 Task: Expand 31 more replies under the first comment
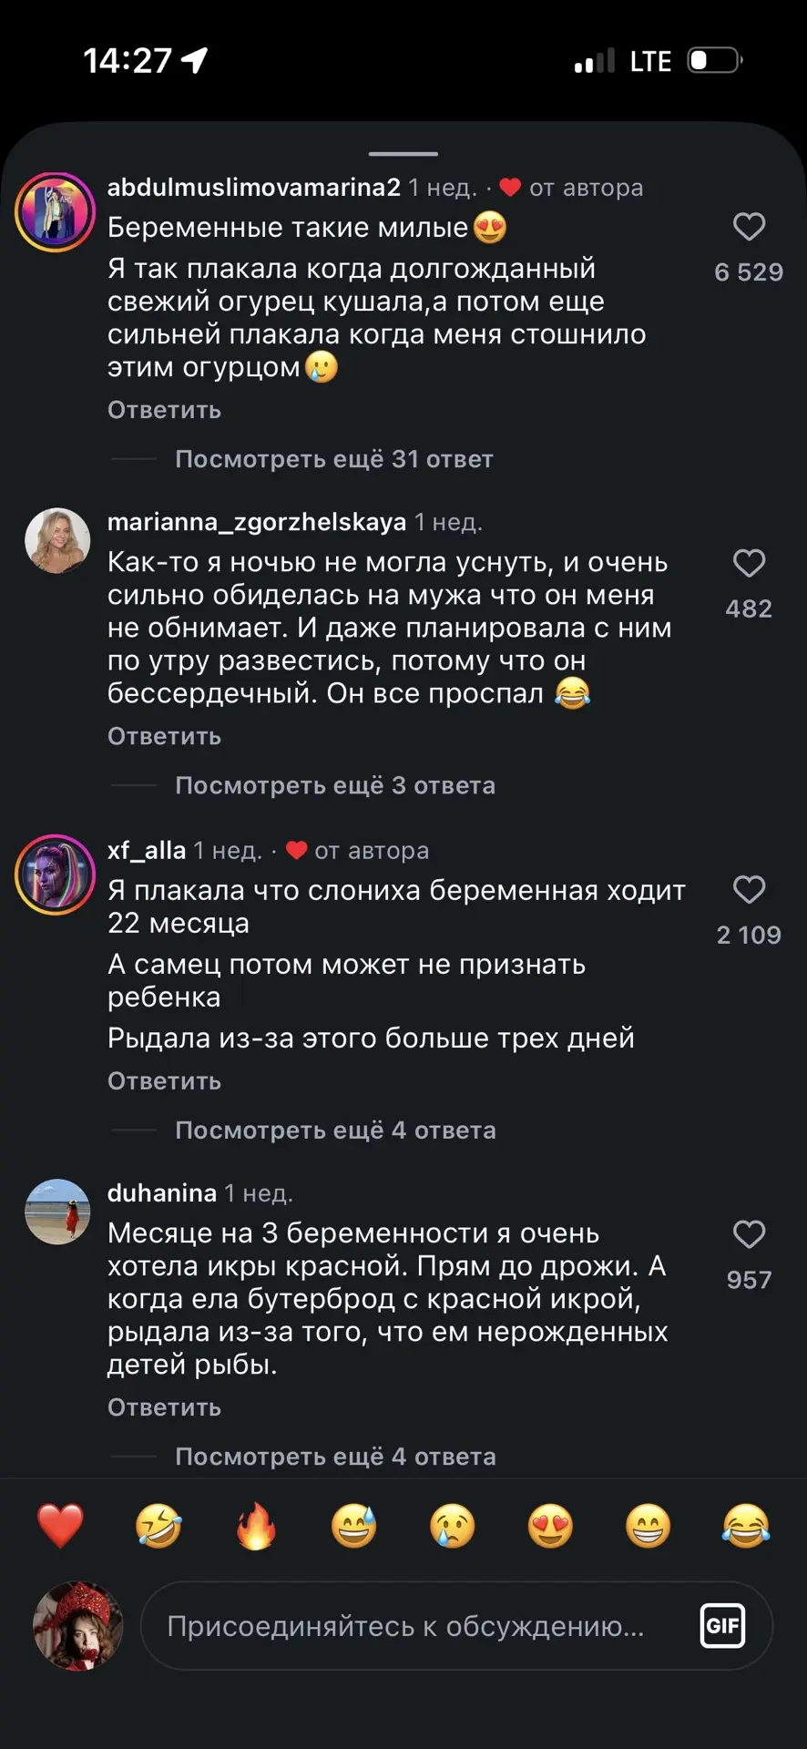333,459
